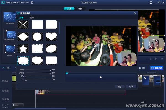Image resolution: width=166 pixels, height=110 pixels.
Task: Select the no-mask X pattern thumbnail
Action: point(23,25)
